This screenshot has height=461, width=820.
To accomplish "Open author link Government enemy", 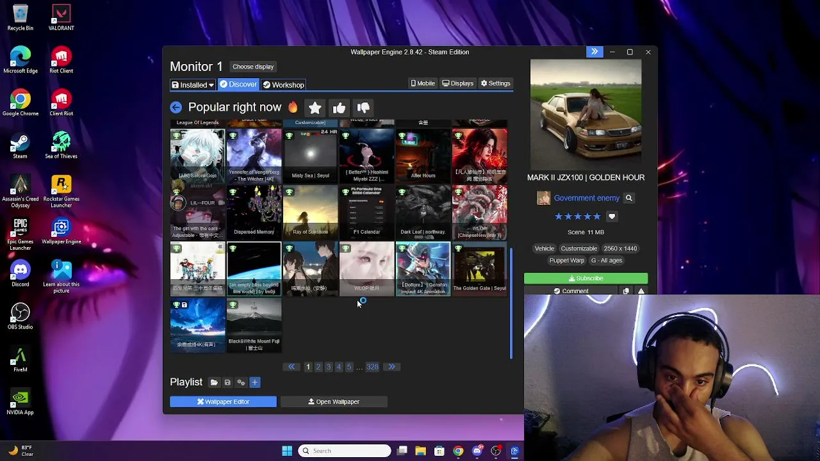I will (x=587, y=198).
